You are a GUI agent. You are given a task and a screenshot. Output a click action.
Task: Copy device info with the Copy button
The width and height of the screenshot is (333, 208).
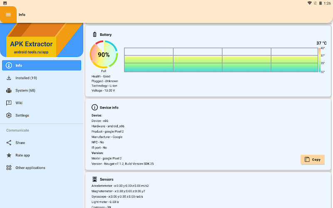(x=313, y=160)
